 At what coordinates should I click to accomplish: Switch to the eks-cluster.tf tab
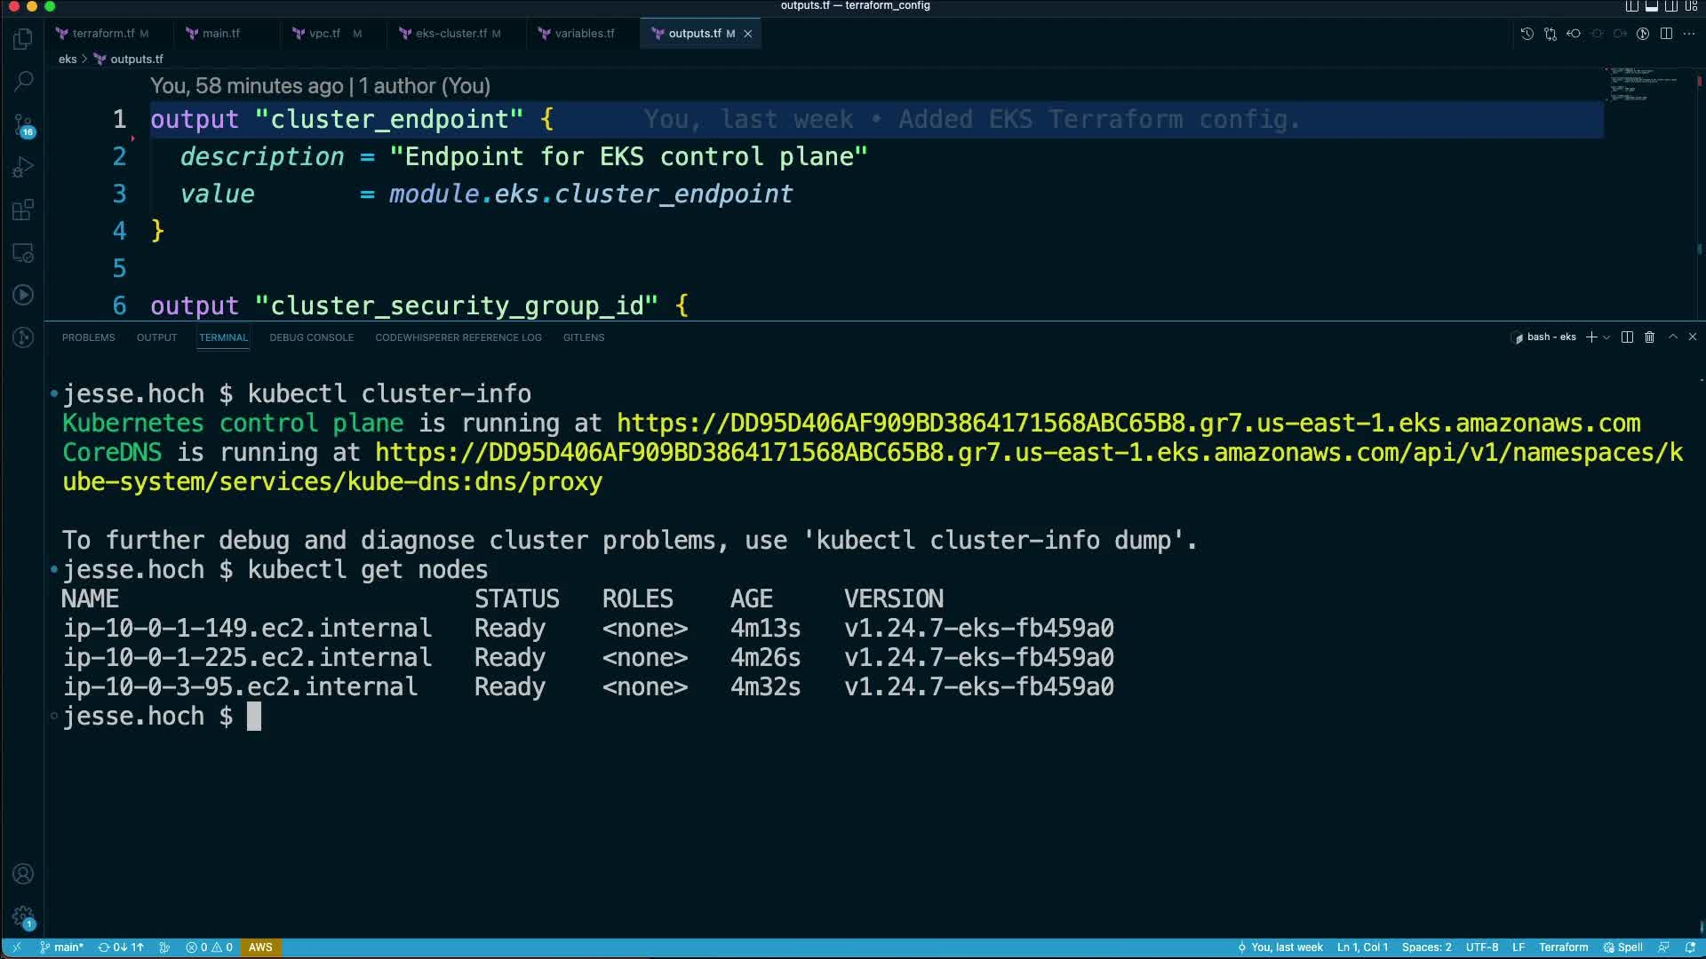pos(450,34)
